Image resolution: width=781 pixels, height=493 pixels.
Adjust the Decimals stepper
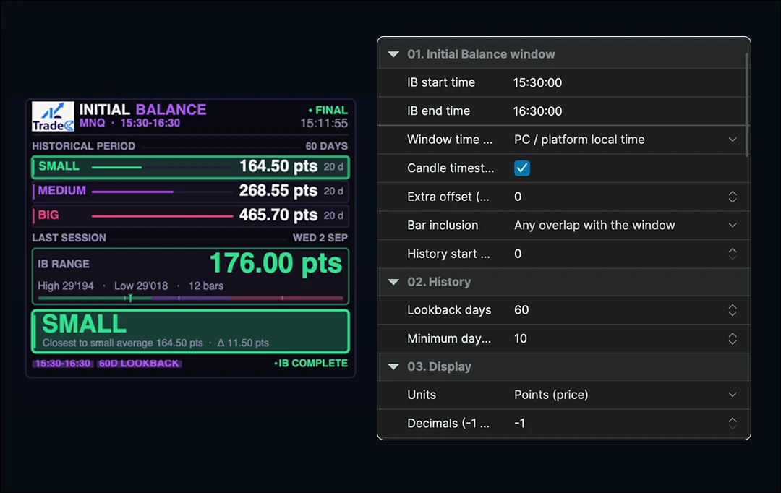pos(732,424)
